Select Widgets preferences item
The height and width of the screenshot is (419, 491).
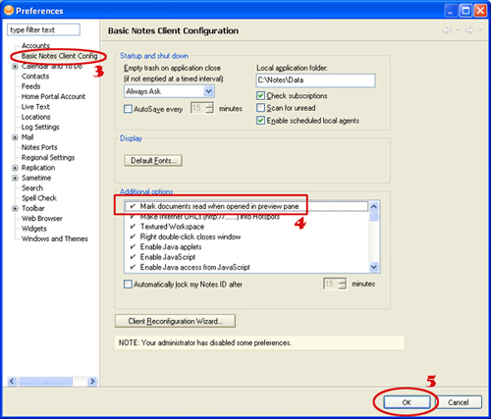pos(34,229)
